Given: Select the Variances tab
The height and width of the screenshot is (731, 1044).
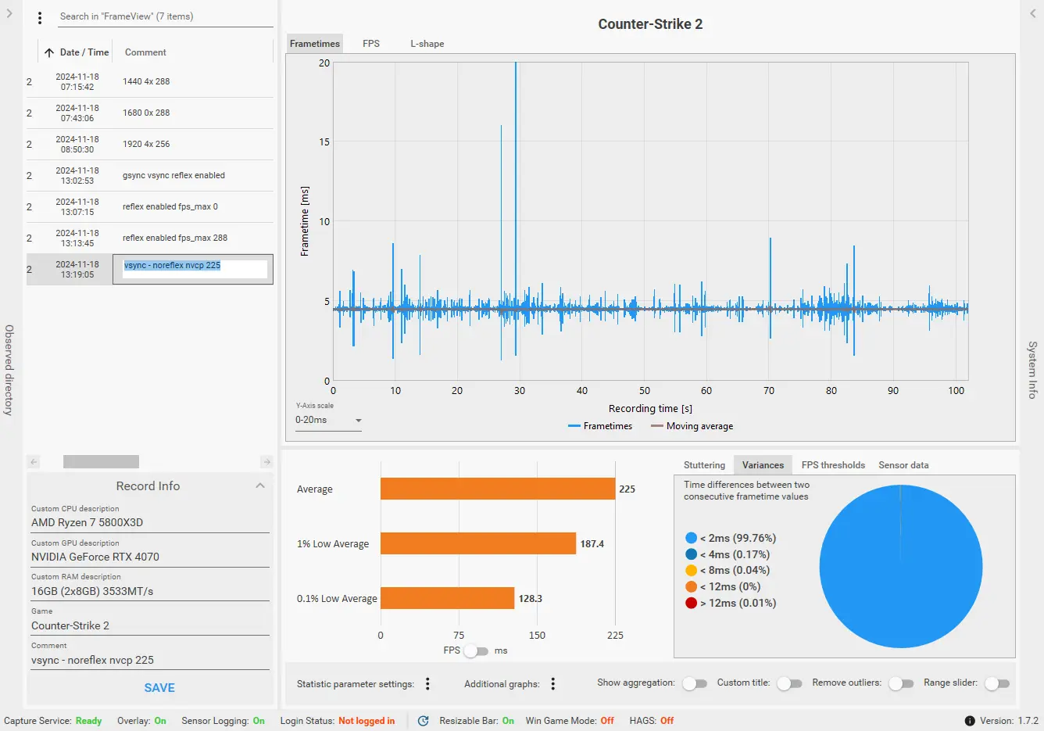Looking at the screenshot, I should [x=763, y=465].
